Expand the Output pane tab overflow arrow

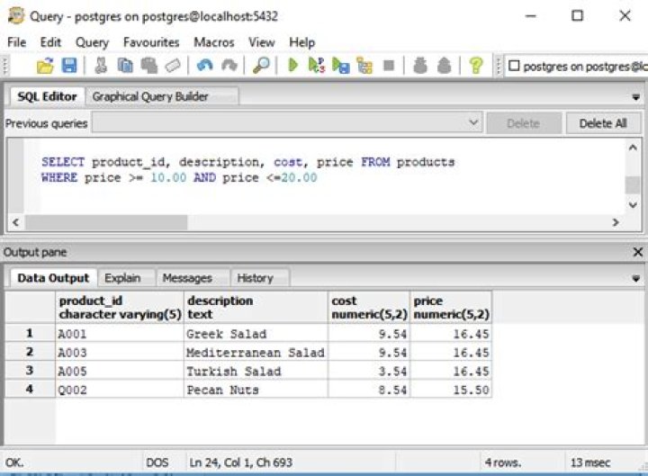[636, 279]
